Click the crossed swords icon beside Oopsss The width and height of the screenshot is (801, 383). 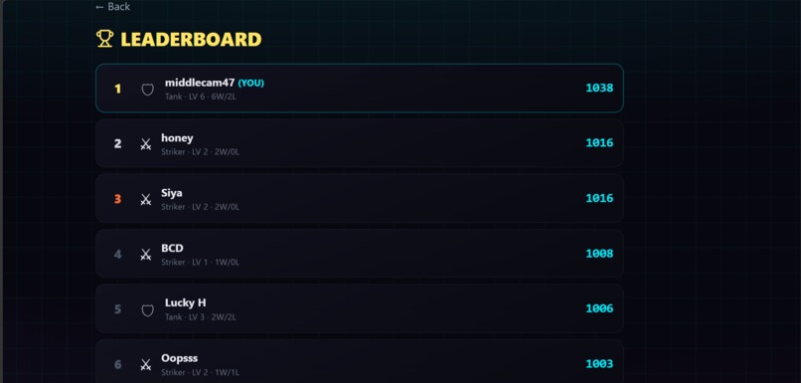146,364
